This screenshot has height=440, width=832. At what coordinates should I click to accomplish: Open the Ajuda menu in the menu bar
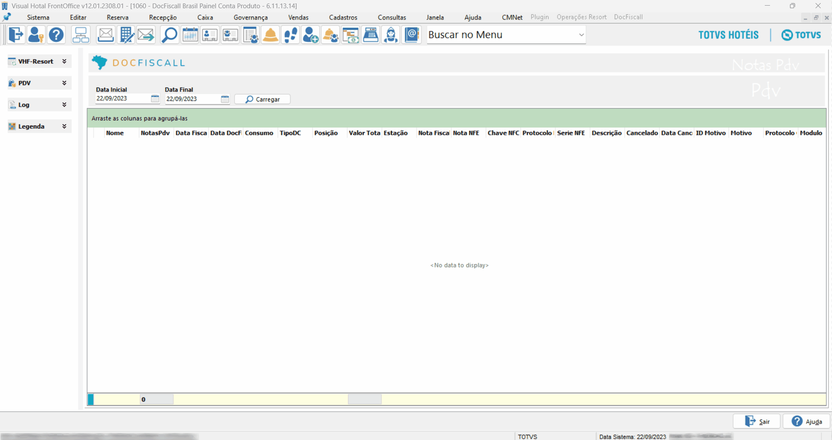click(473, 17)
